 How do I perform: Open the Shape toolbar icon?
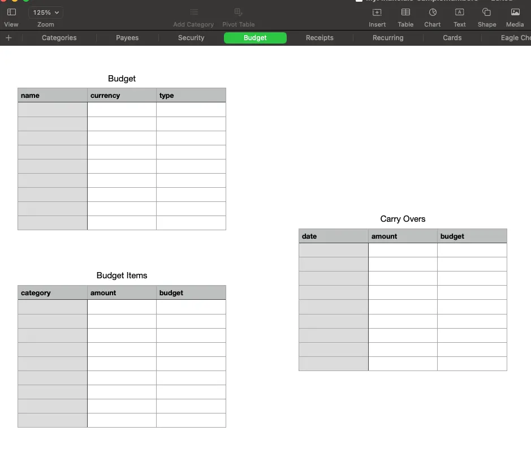pos(486,12)
